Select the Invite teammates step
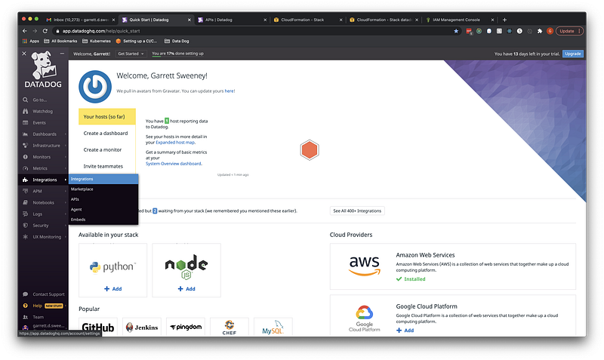604x360 pixels. [x=107, y=166]
